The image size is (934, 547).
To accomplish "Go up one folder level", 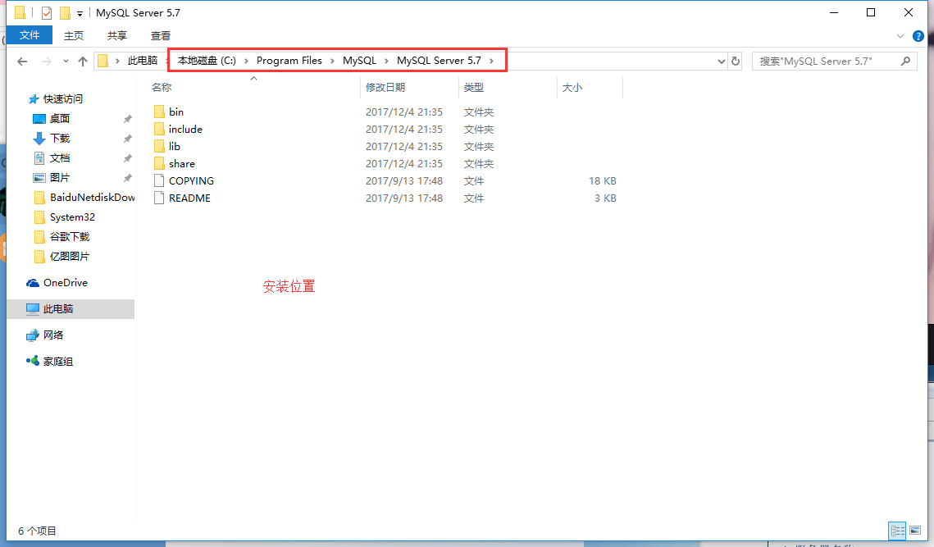I will point(83,62).
